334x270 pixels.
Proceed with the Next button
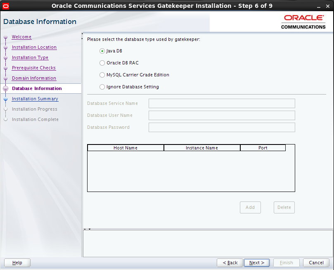click(257, 263)
